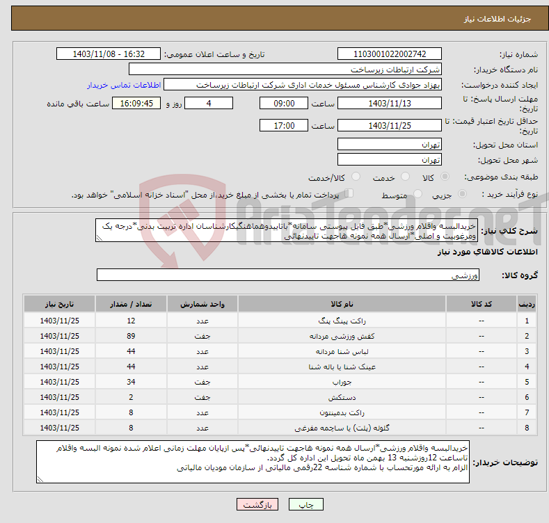The width and height of the screenshot is (549, 523).
Task: Select the کالا/خدمت radio button
Action: tap(356, 177)
